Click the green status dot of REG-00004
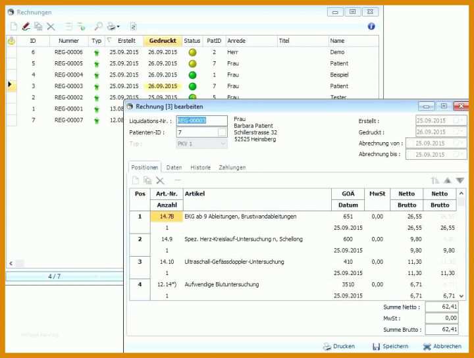 [192, 75]
